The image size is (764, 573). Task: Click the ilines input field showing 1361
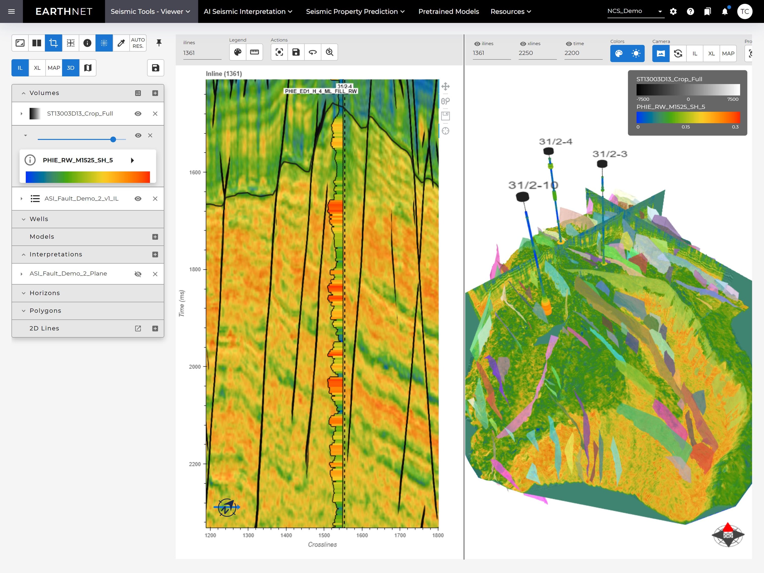click(x=202, y=53)
